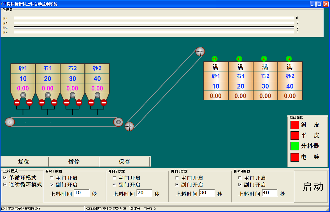This screenshot has height=212, width=330.
Task: Uncheck 连续循环模式 checkbox
Action: 5,185
